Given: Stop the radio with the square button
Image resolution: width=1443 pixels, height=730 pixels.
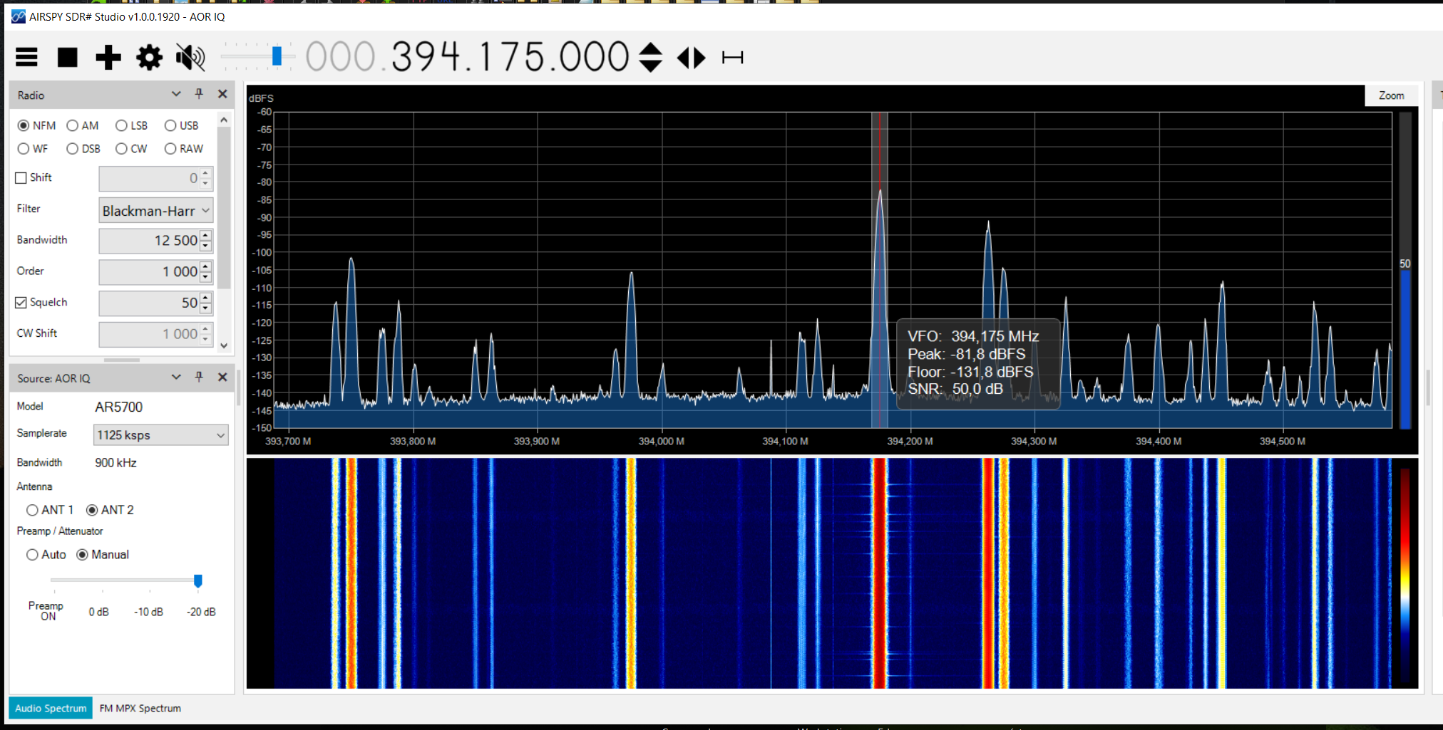Looking at the screenshot, I should tap(68, 57).
